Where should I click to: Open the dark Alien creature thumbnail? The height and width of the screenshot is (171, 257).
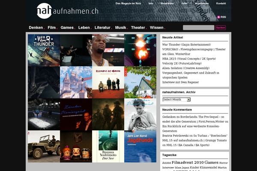[44, 83]
